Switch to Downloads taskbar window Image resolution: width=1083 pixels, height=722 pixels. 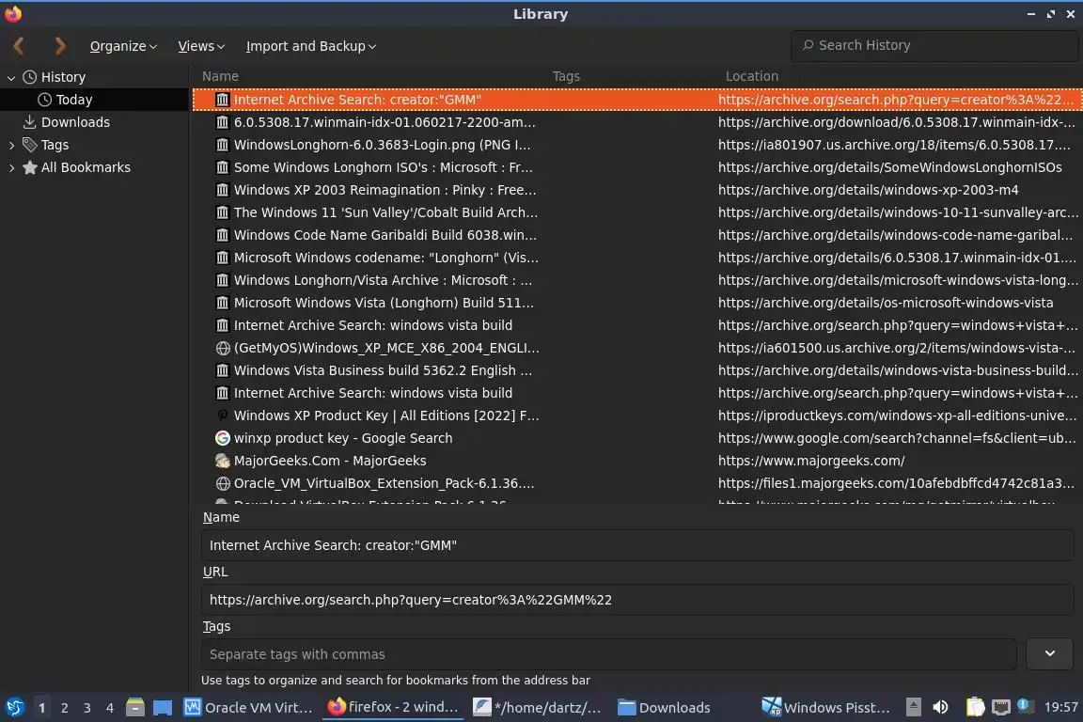tap(665, 708)
